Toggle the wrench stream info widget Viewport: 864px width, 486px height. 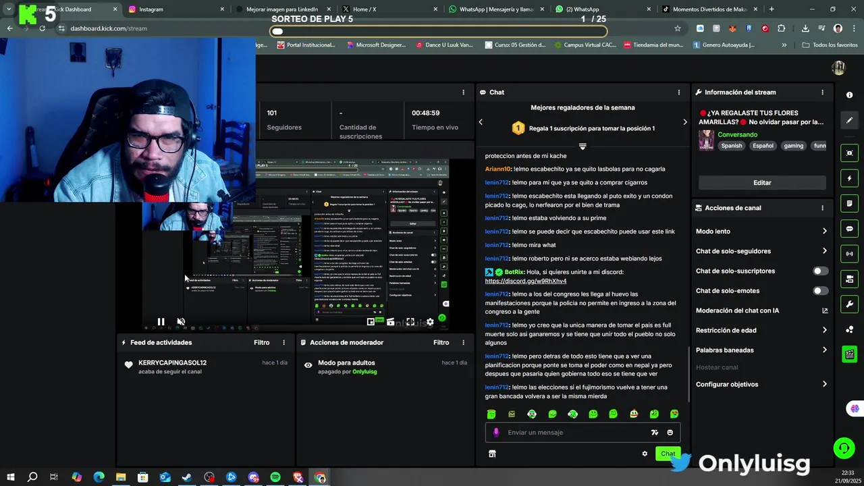click(x=849, y=304)
